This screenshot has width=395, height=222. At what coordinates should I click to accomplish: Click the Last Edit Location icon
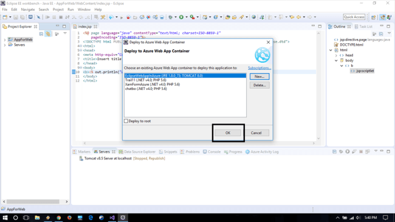(x=292, y=17)
